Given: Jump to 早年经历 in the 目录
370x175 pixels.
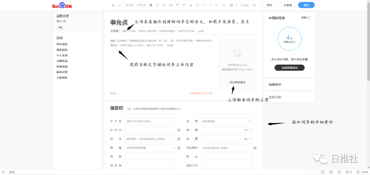Looking at the screenshot, I should point(62,44).
